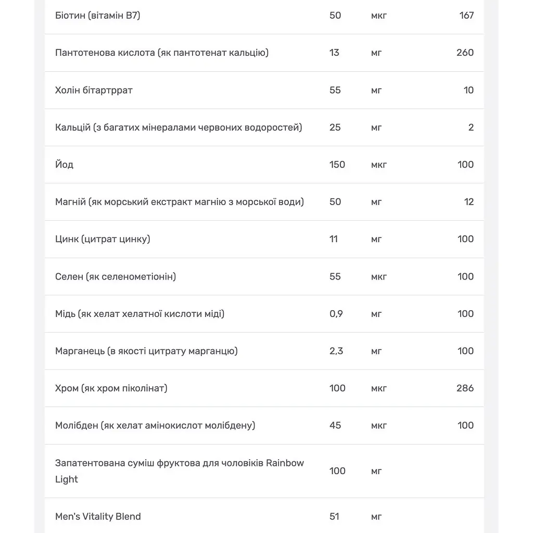Click the Пантотенова кислота ingredient text
This screenshot has width=533, height=533.
coord(162,53)
